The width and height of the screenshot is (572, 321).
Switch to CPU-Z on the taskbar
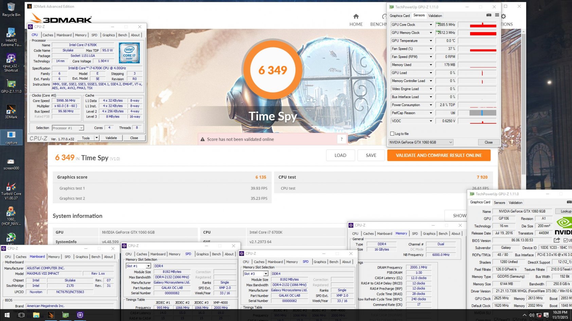click(x=80, y=315)
